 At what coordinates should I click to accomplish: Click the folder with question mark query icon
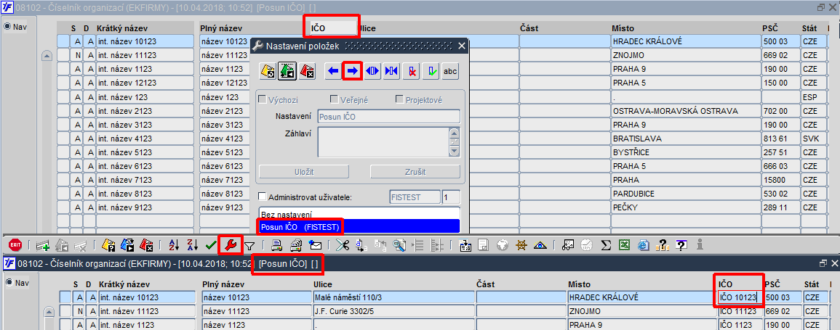[x=108, y=245]
